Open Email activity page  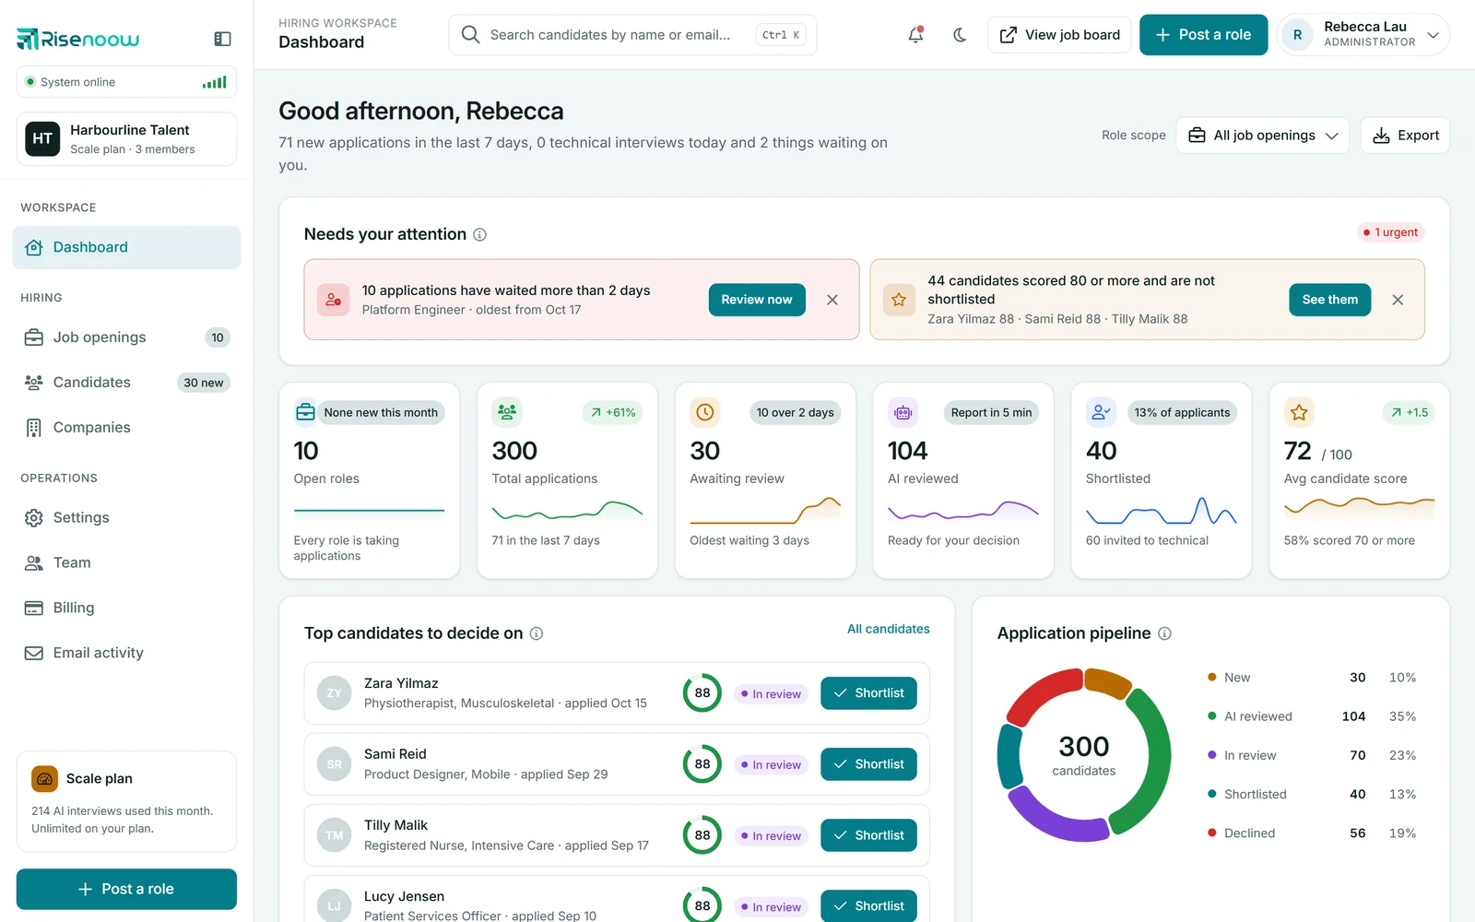point(126,653)
